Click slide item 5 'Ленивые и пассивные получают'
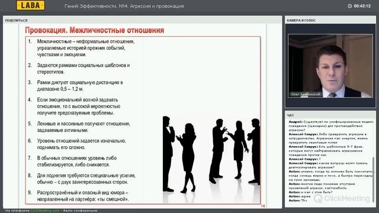 point(83,127)
